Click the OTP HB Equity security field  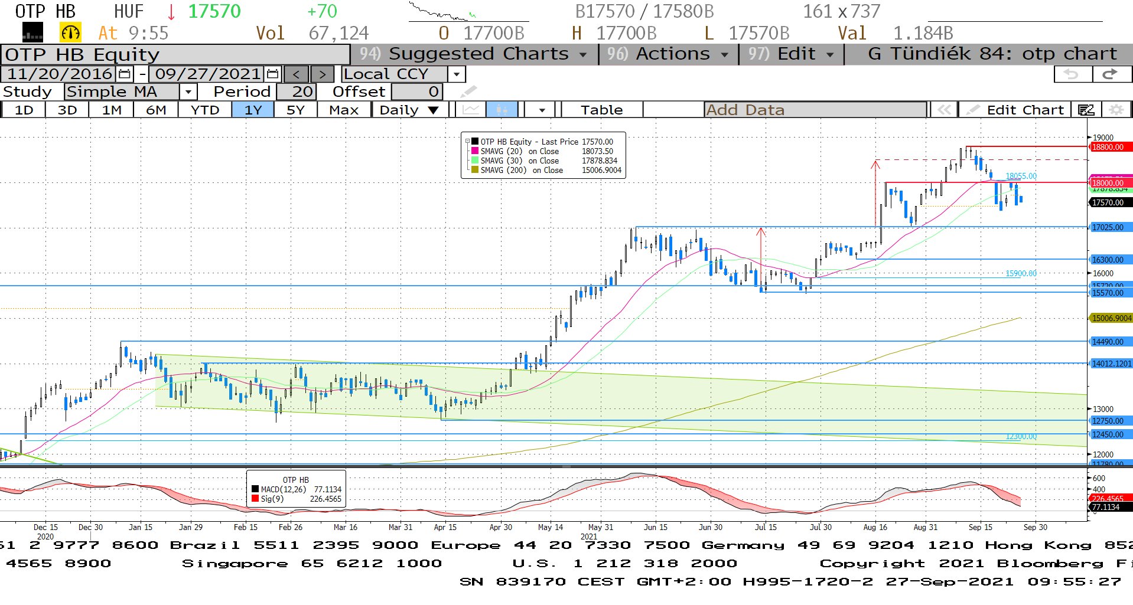pyautogui.click(x=175, y=54)
